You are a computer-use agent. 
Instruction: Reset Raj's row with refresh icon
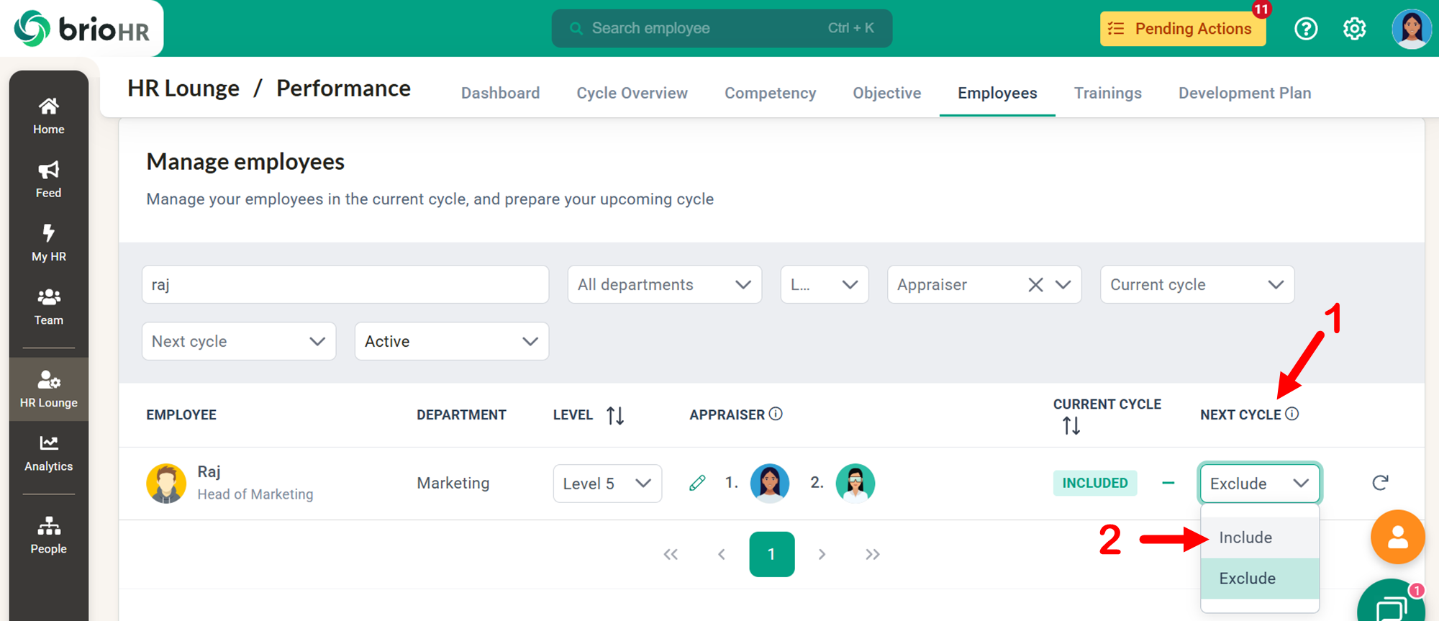(x=1379, y=483)
